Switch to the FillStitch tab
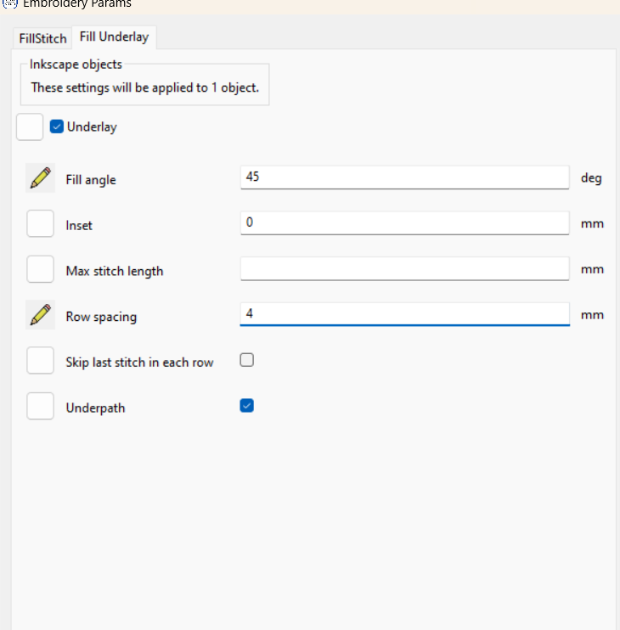 tap(42, 38)
